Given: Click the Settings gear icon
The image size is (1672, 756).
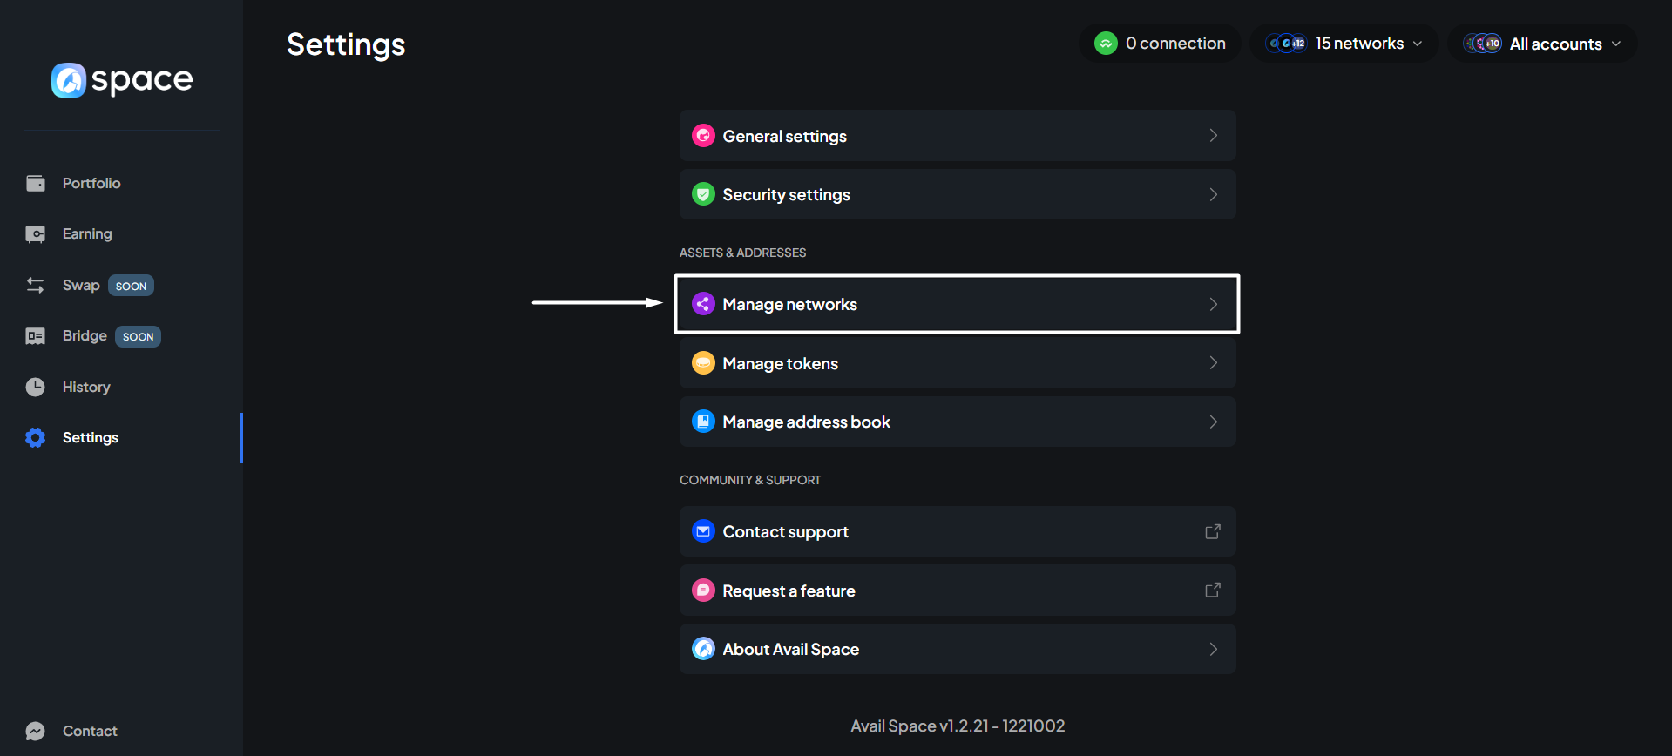Looking at the screenshot, I should coord(36,437).
